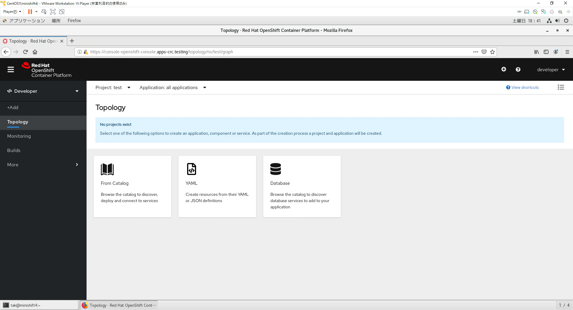Open the YAML card
The image size is (573, 310).
[x=217, y=187]
